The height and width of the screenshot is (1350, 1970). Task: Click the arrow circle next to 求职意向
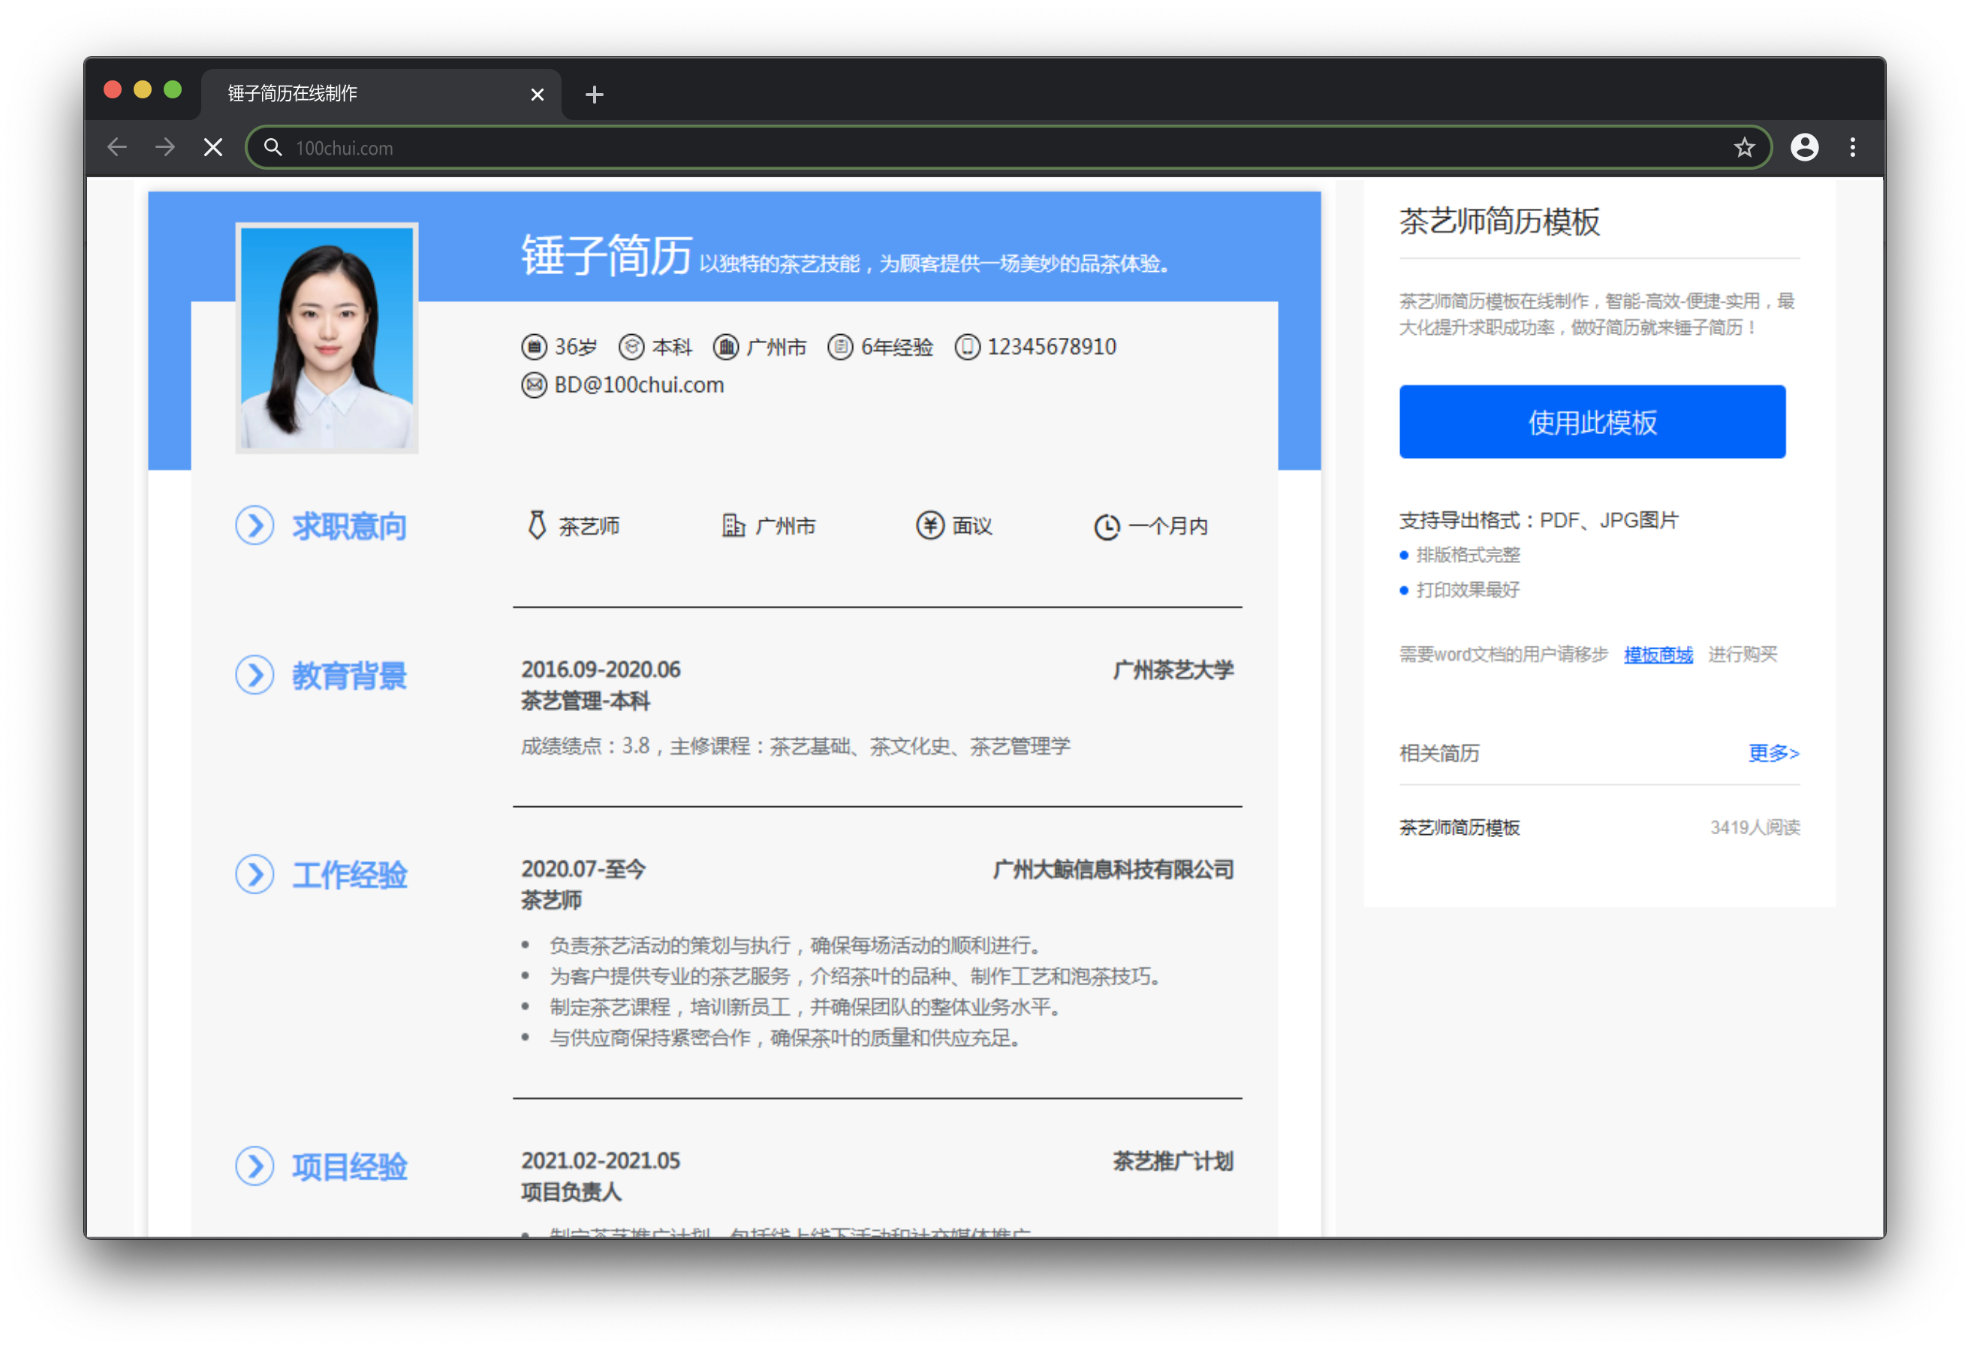tap(255, 526)
